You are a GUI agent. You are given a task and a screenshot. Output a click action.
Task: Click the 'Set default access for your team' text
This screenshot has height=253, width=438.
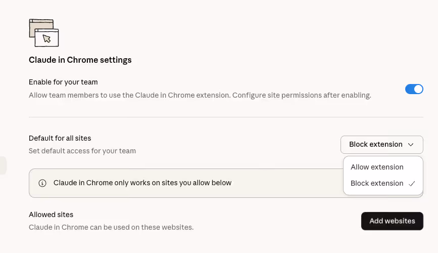(x=82, y=151)
